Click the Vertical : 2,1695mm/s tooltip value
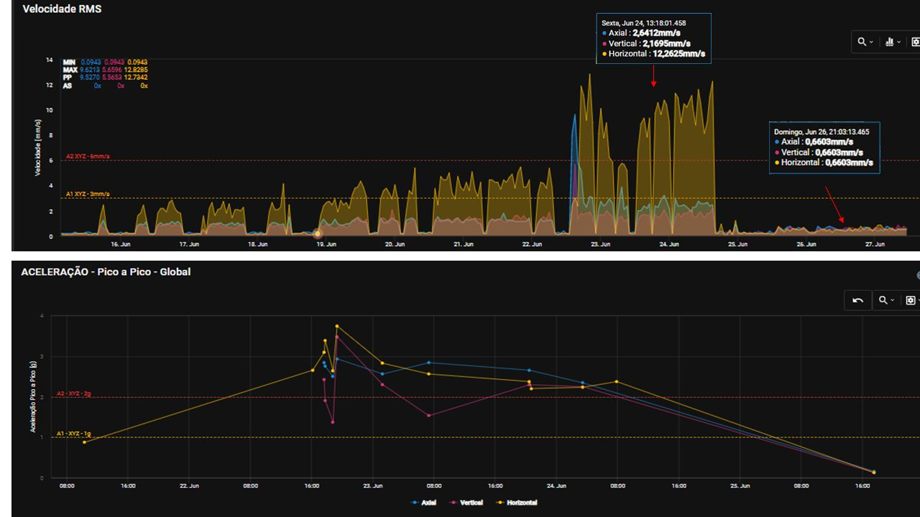The image size is (920, 517). click(649, 43)
